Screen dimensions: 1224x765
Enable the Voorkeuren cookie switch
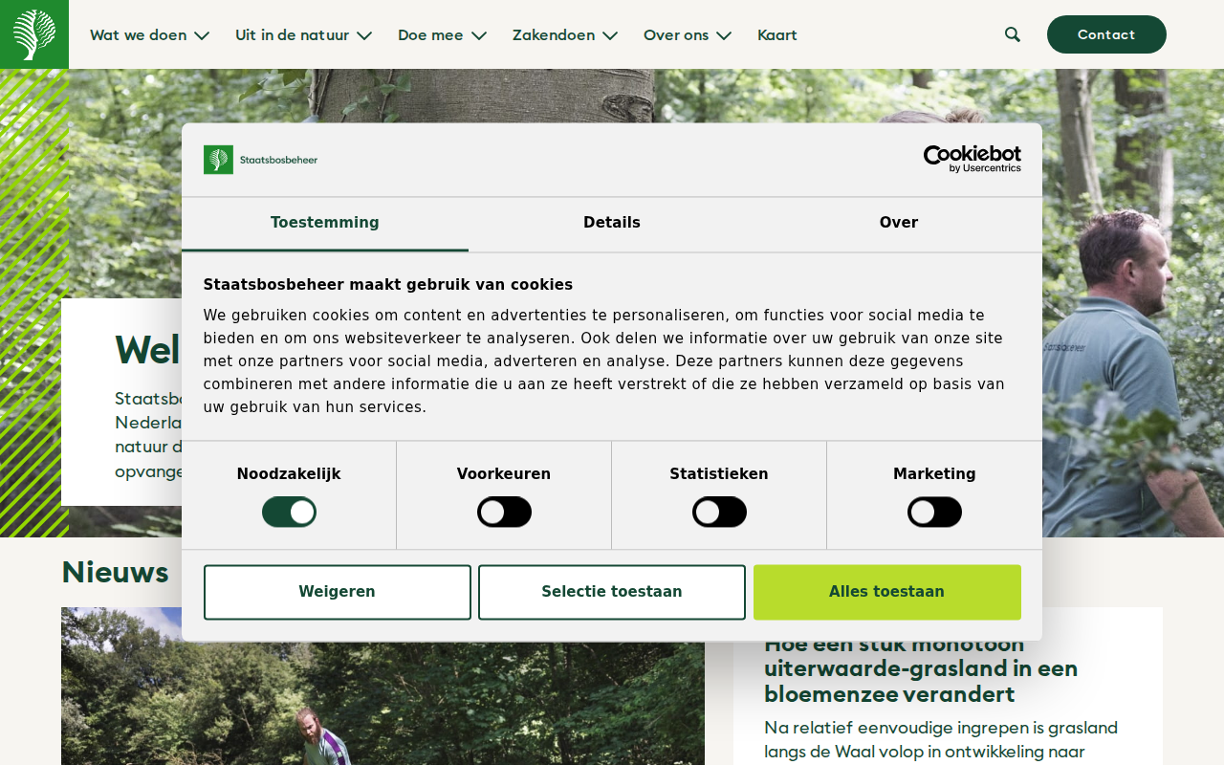(504, 512)
